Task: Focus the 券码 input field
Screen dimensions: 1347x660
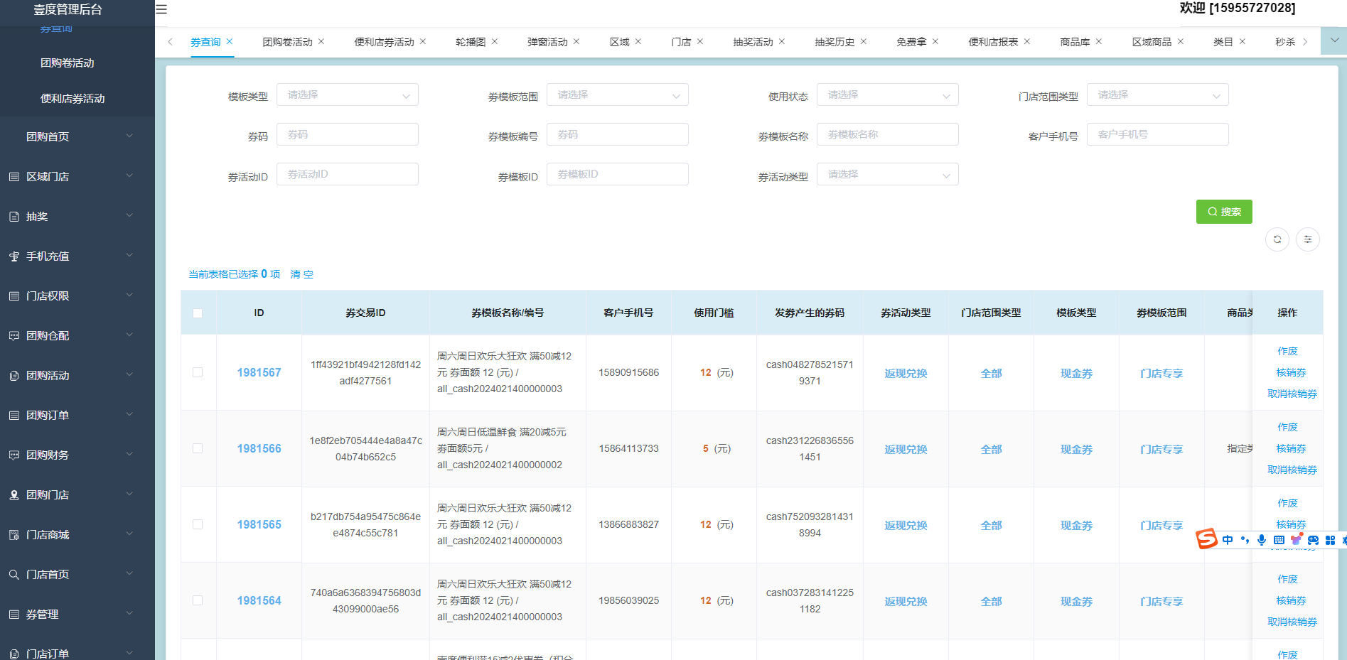Action: click(348, 134)
